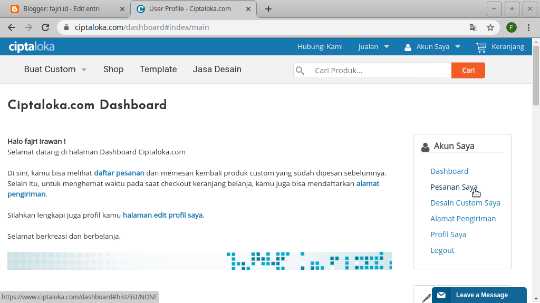This screenshot has width=540, height=303.
Task: Open the Hubungi Kami link
Action: click(320, 47)
